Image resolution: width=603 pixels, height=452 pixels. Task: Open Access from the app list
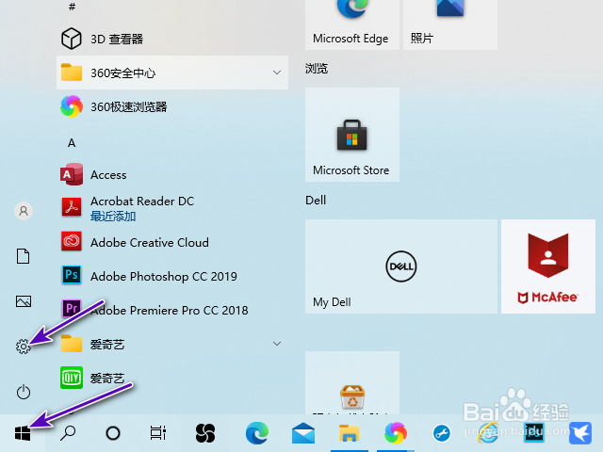pos(172,174)
